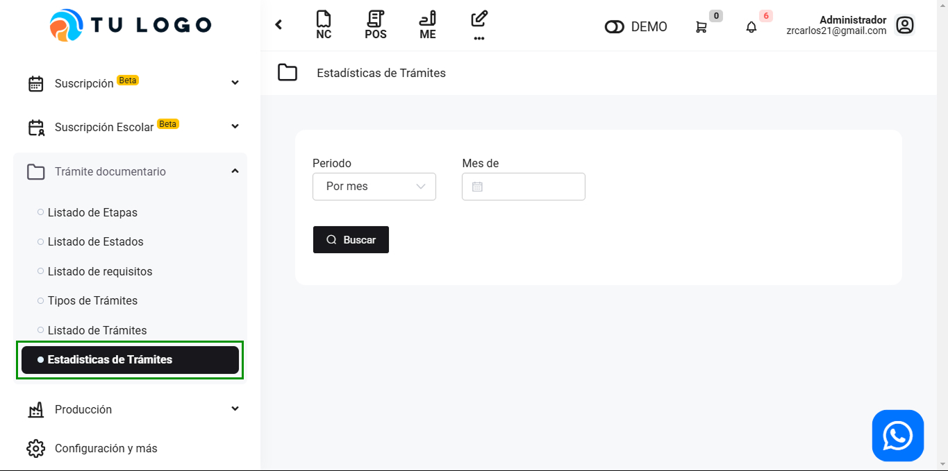Image resolution: width=948 pixels, height=471 pixels.
Task: Open the WhatsApp chat button
Action: (897, 436)
